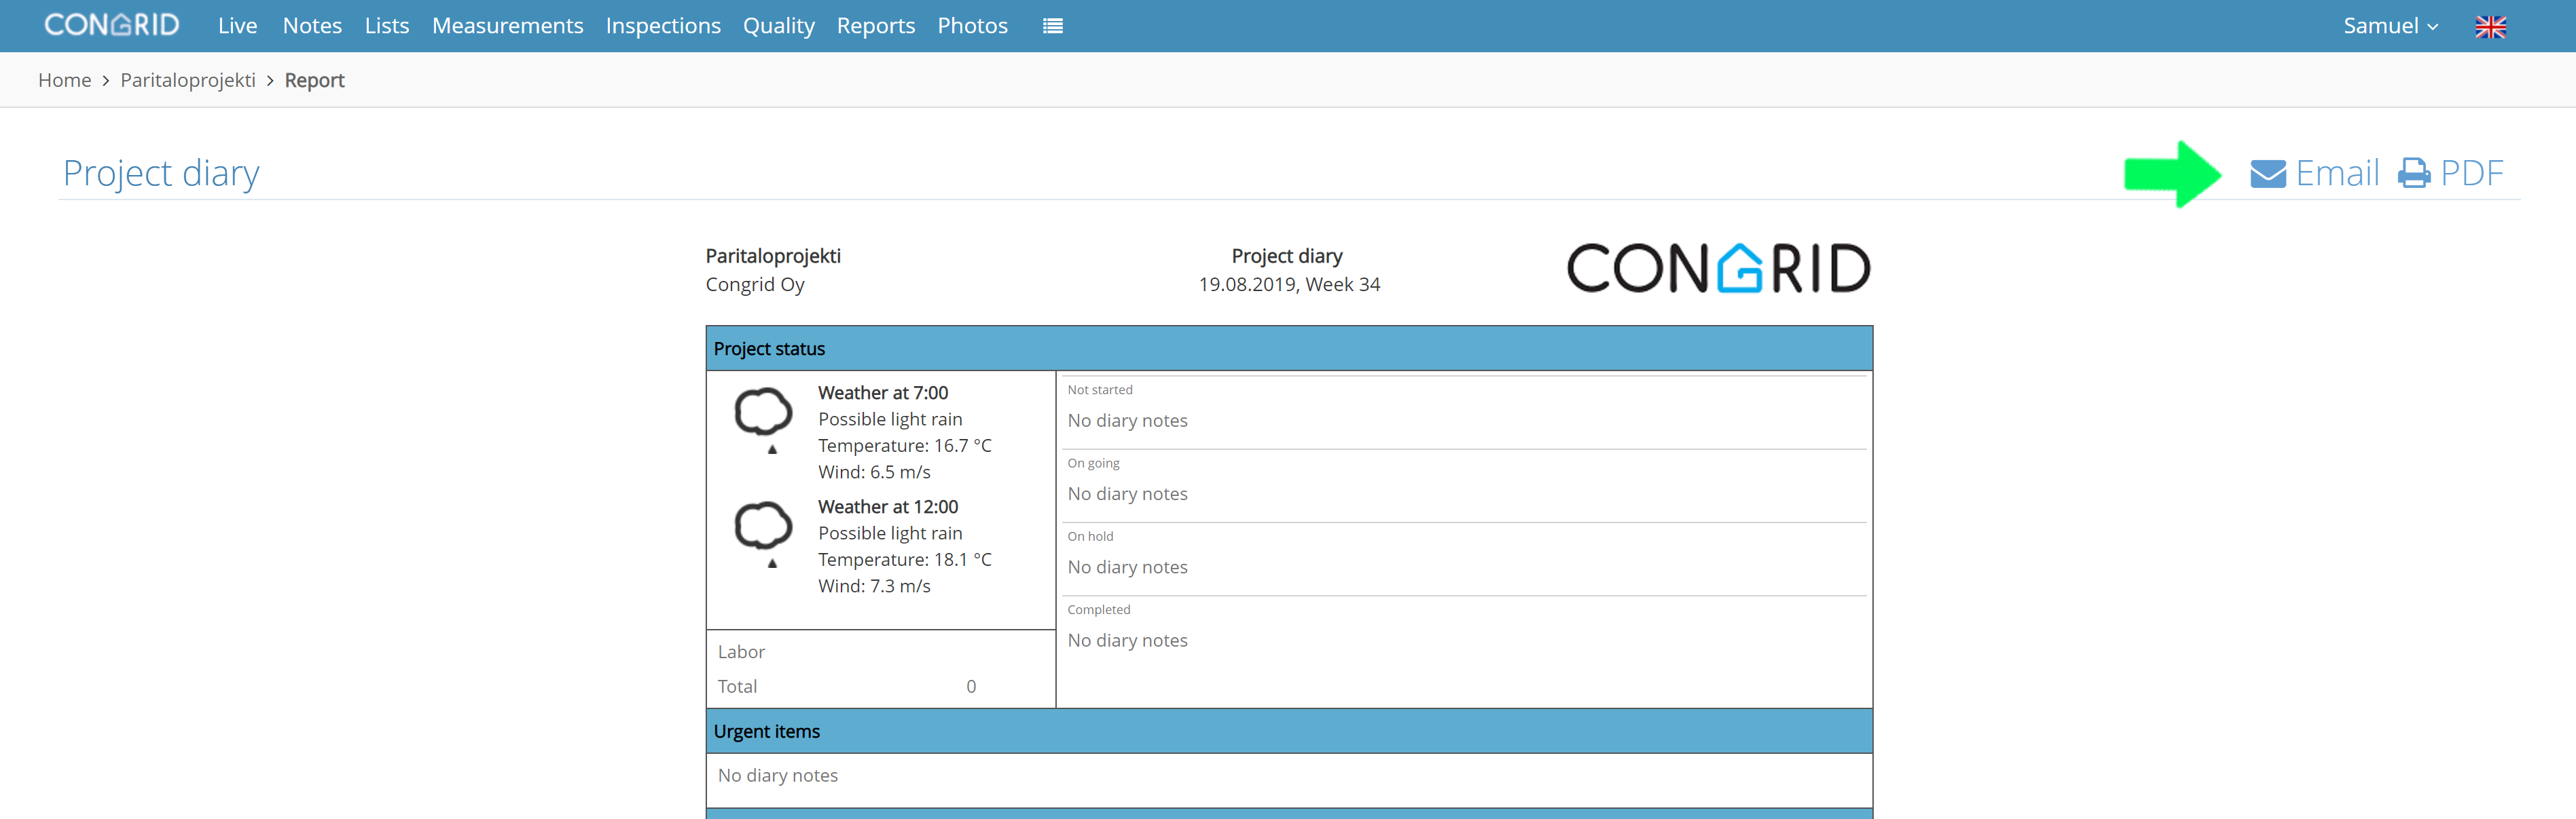Go to Photos page

[972, 26]
